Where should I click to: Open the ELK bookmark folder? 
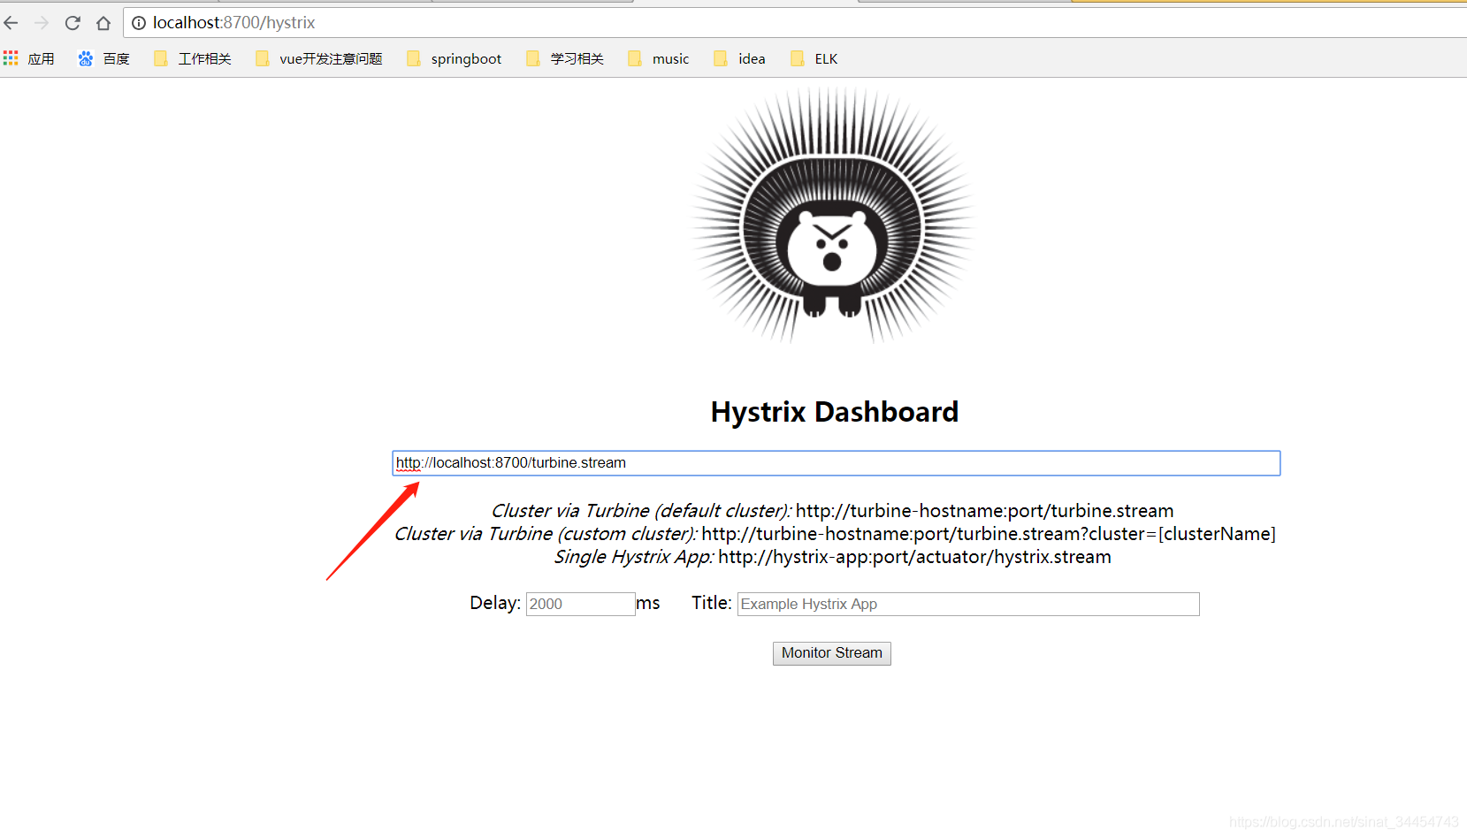point(814,58)
